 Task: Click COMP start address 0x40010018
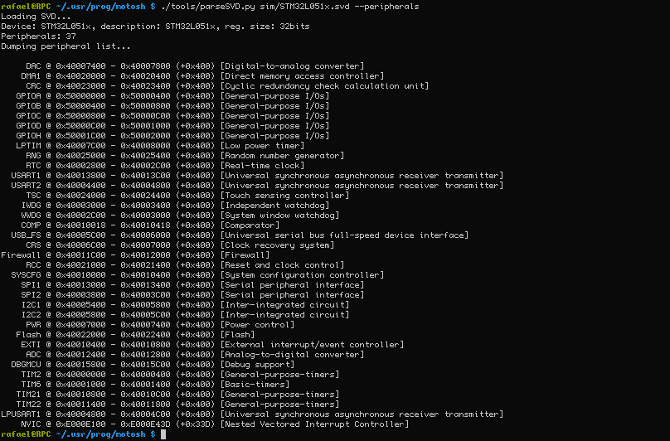80,225
